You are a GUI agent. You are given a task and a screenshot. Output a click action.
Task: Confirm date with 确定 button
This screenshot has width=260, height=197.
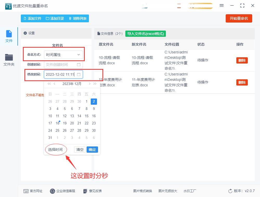[92, 150]
